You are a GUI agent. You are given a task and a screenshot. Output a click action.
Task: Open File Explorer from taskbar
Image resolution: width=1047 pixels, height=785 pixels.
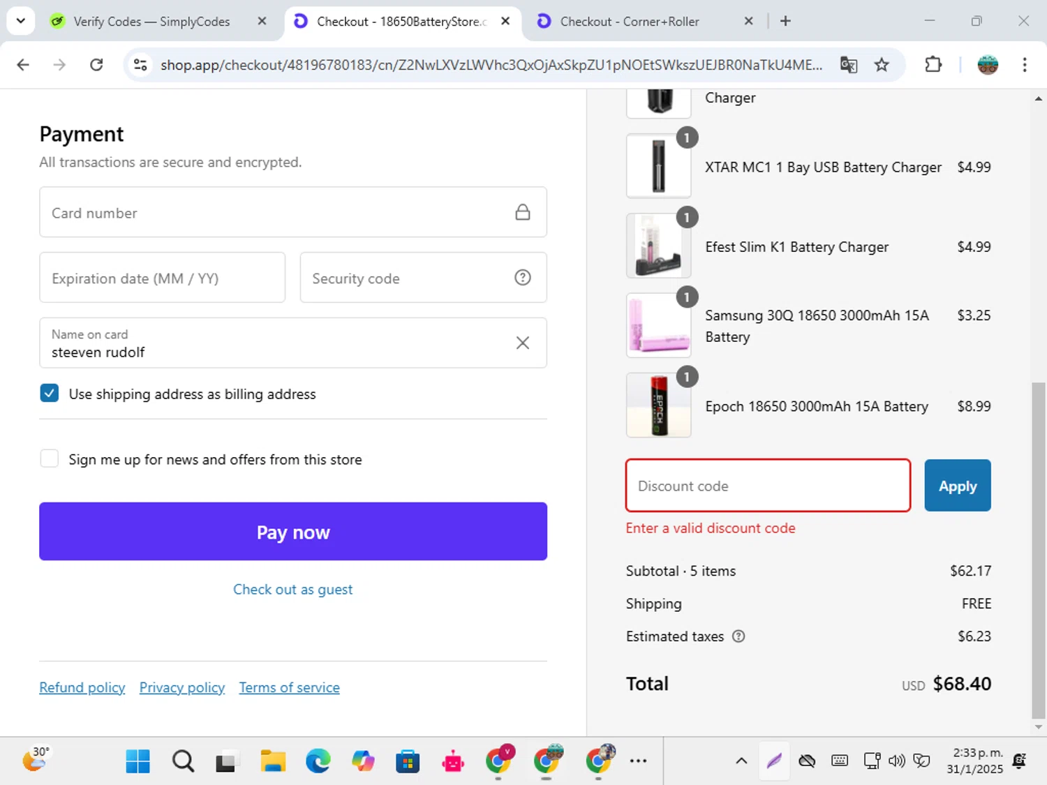click(273, 761)
